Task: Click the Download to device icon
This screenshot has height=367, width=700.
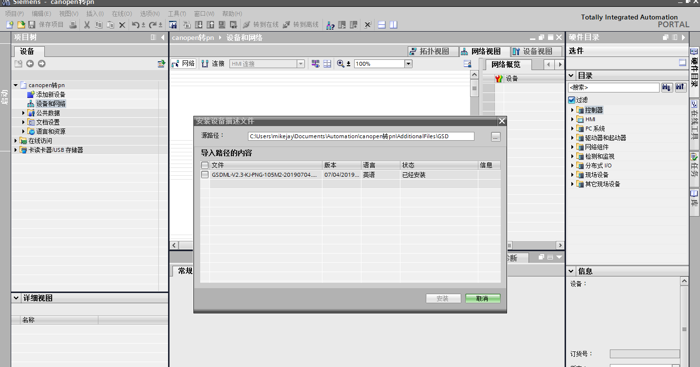Action: point(199,24)
